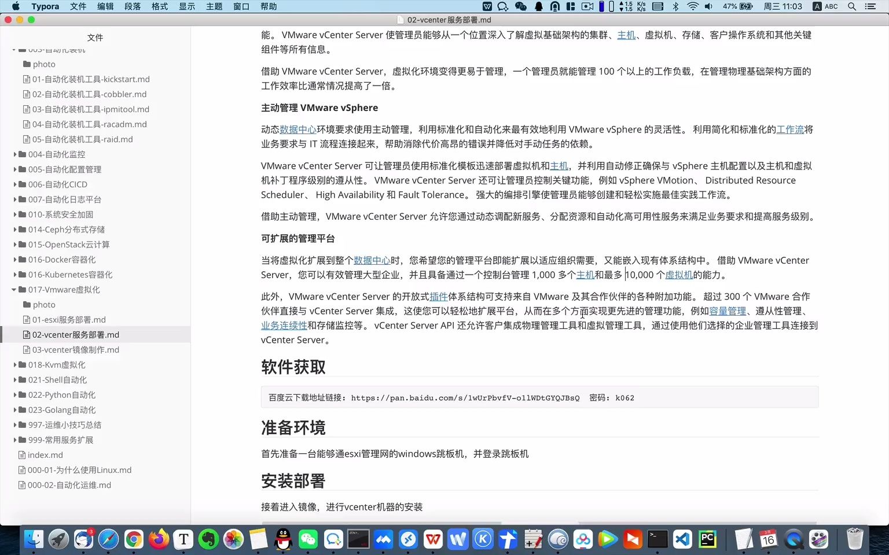Open the Trash in the dock
The height and width of the screenshot is (555, 889).
pyautogui.click(x=855, y=539)
